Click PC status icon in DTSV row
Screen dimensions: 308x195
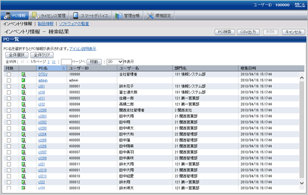point(24,75)
